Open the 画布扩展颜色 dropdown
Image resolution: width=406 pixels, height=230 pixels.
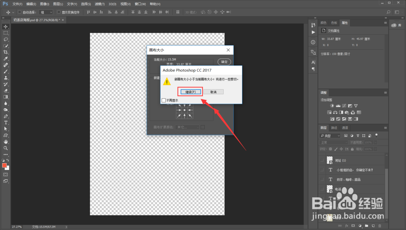click(x=187, y=127)
